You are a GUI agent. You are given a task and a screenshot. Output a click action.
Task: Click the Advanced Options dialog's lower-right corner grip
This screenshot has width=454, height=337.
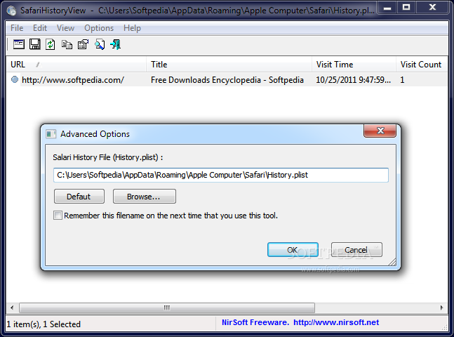pos(392,262)
